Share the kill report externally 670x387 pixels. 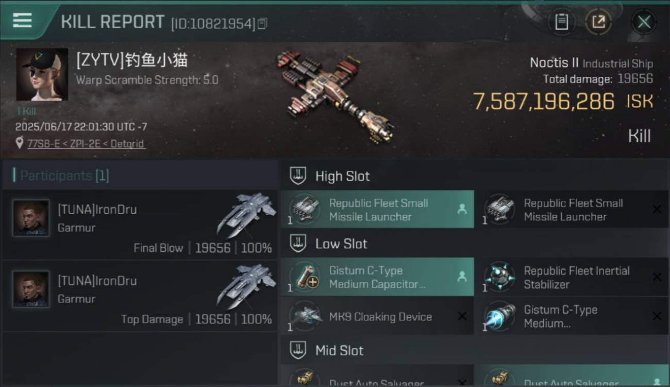coord(598,22)
